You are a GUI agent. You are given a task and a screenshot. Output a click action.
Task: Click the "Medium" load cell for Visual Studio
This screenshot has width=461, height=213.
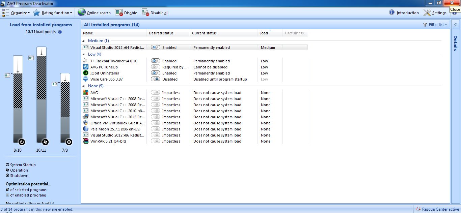coord(268,48)
